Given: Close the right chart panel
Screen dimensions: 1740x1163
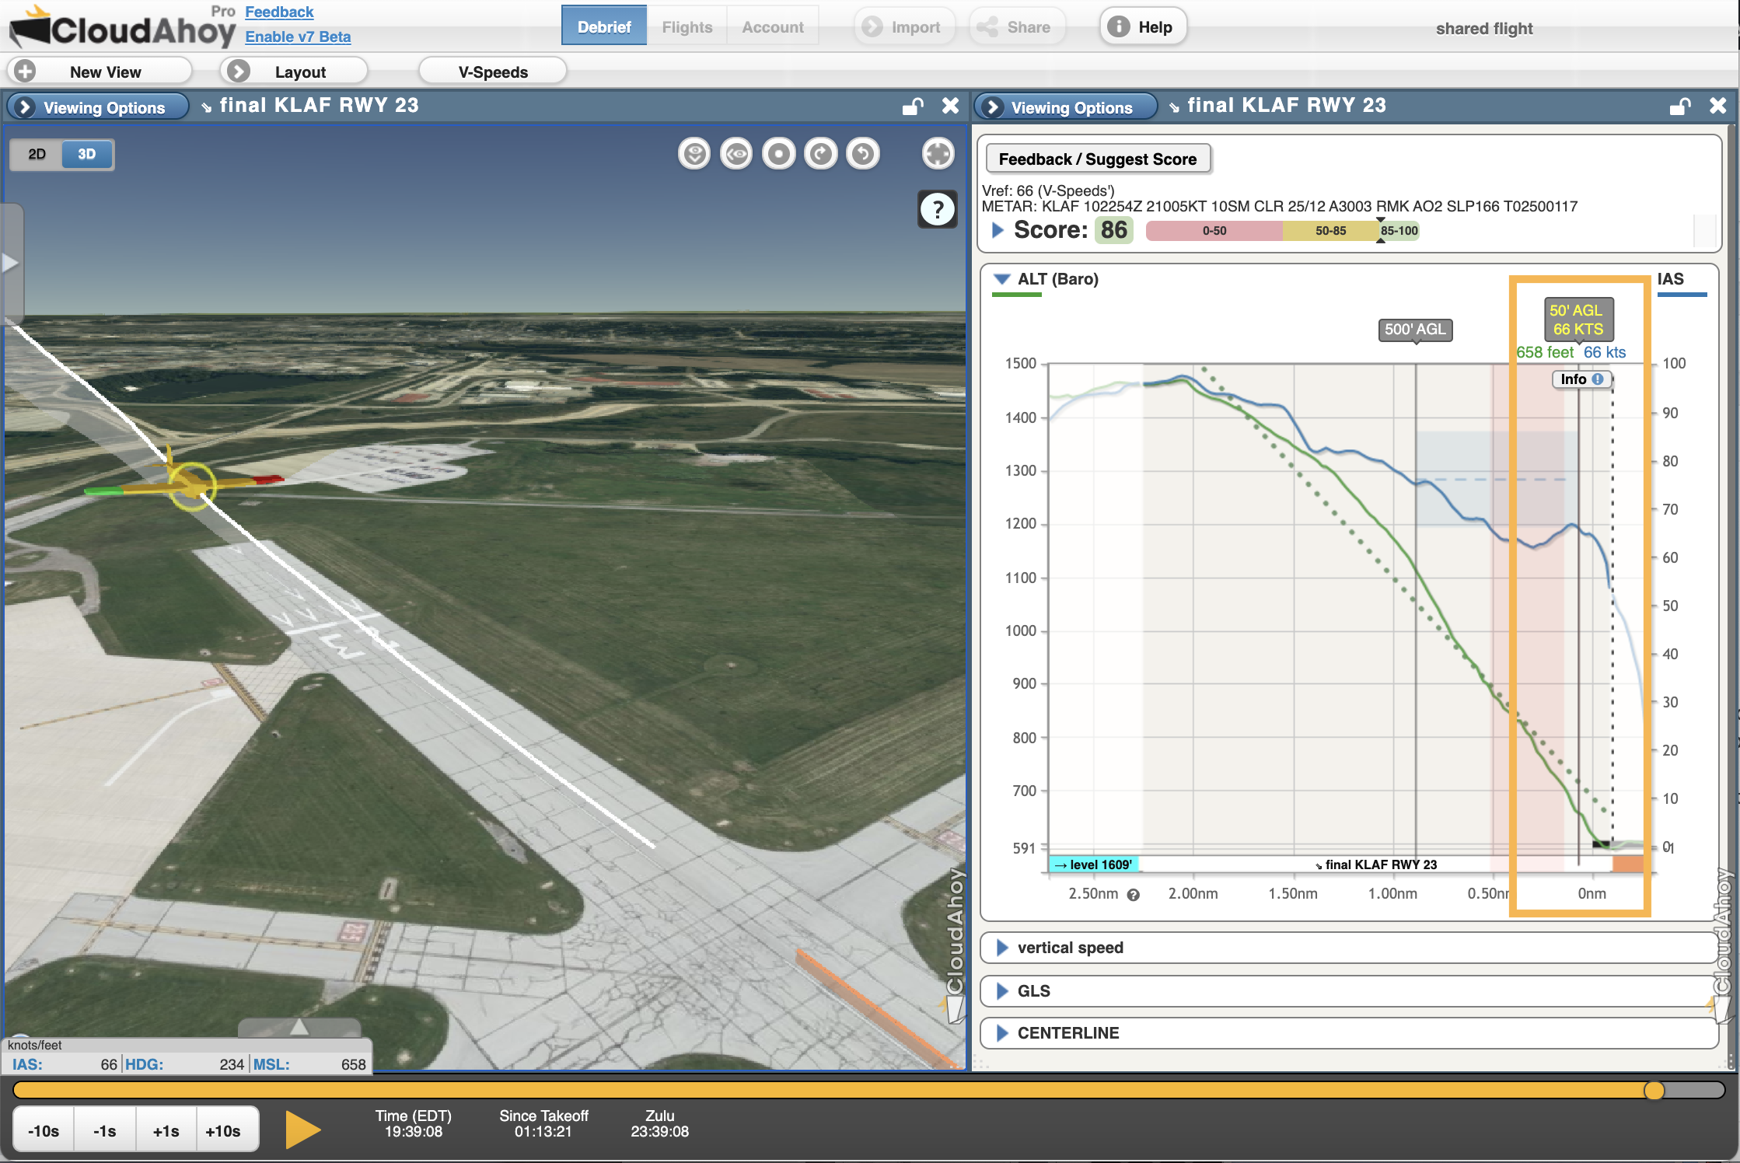Looking at the screenshot, I should (1718, 106).
